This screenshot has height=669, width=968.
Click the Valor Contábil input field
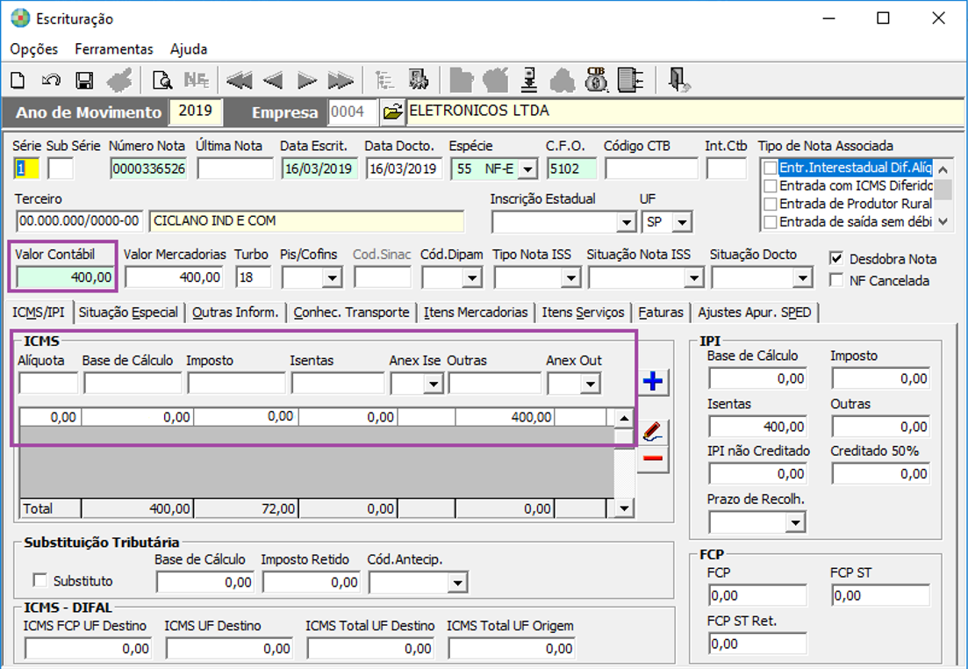65,277
